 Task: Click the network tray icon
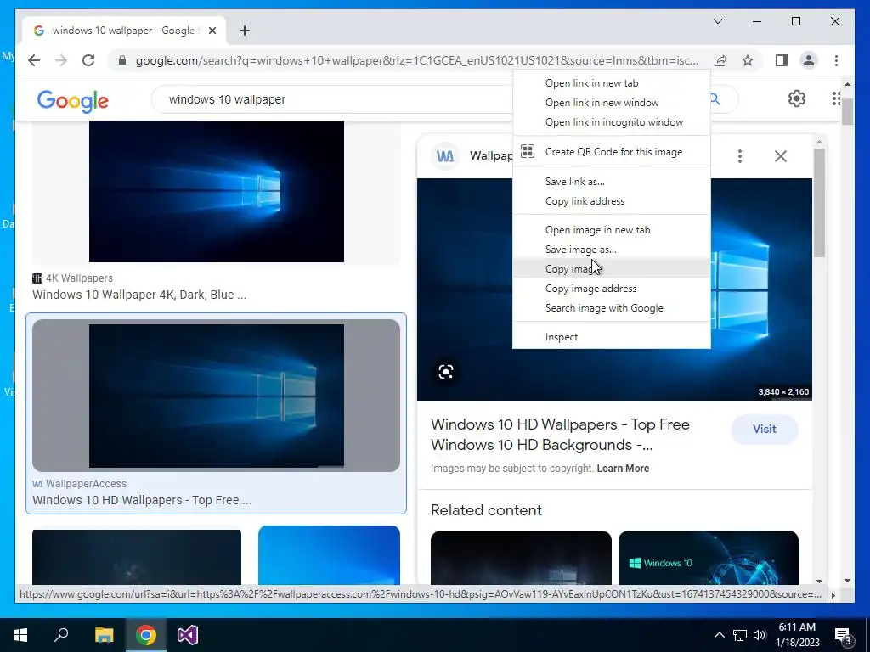(x=740, y=635)
